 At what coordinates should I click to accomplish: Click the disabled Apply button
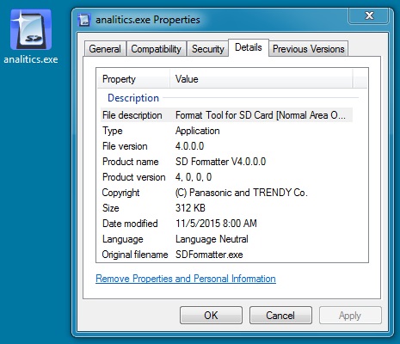coord(350,316)
